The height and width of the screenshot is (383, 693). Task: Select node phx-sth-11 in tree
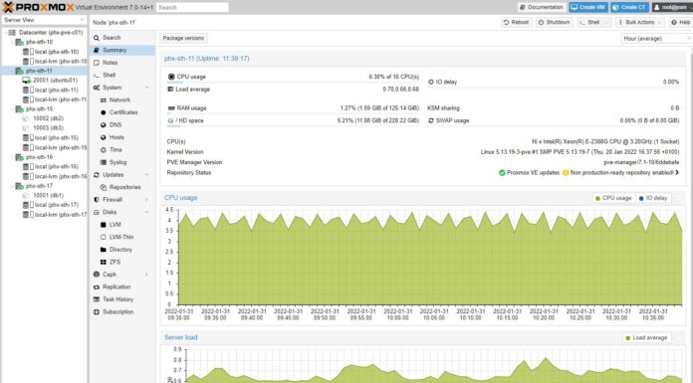coord(40,71)
